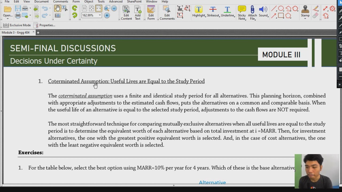Image resolution: width=342 pixels, height=192 pixels.
Task: Toggle Fit Page view mode
Action: [x=91, y=9]
